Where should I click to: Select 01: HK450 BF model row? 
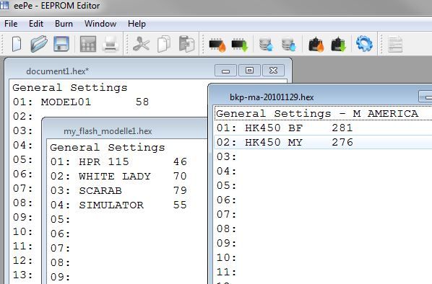point(285,128)
